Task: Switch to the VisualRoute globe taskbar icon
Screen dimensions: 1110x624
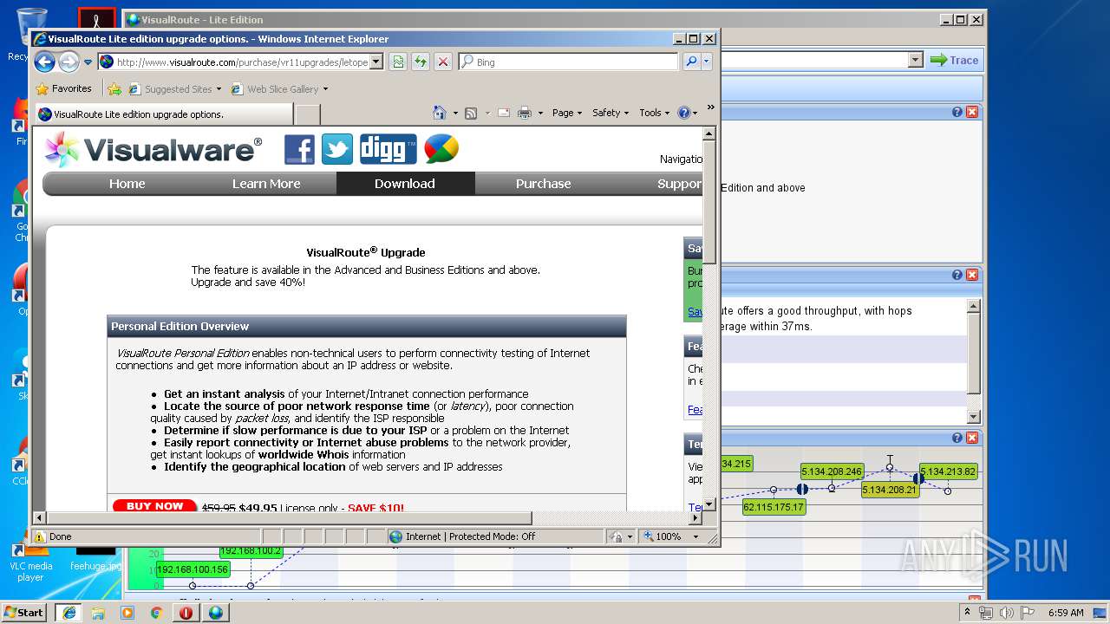Action: click(215, 613)
